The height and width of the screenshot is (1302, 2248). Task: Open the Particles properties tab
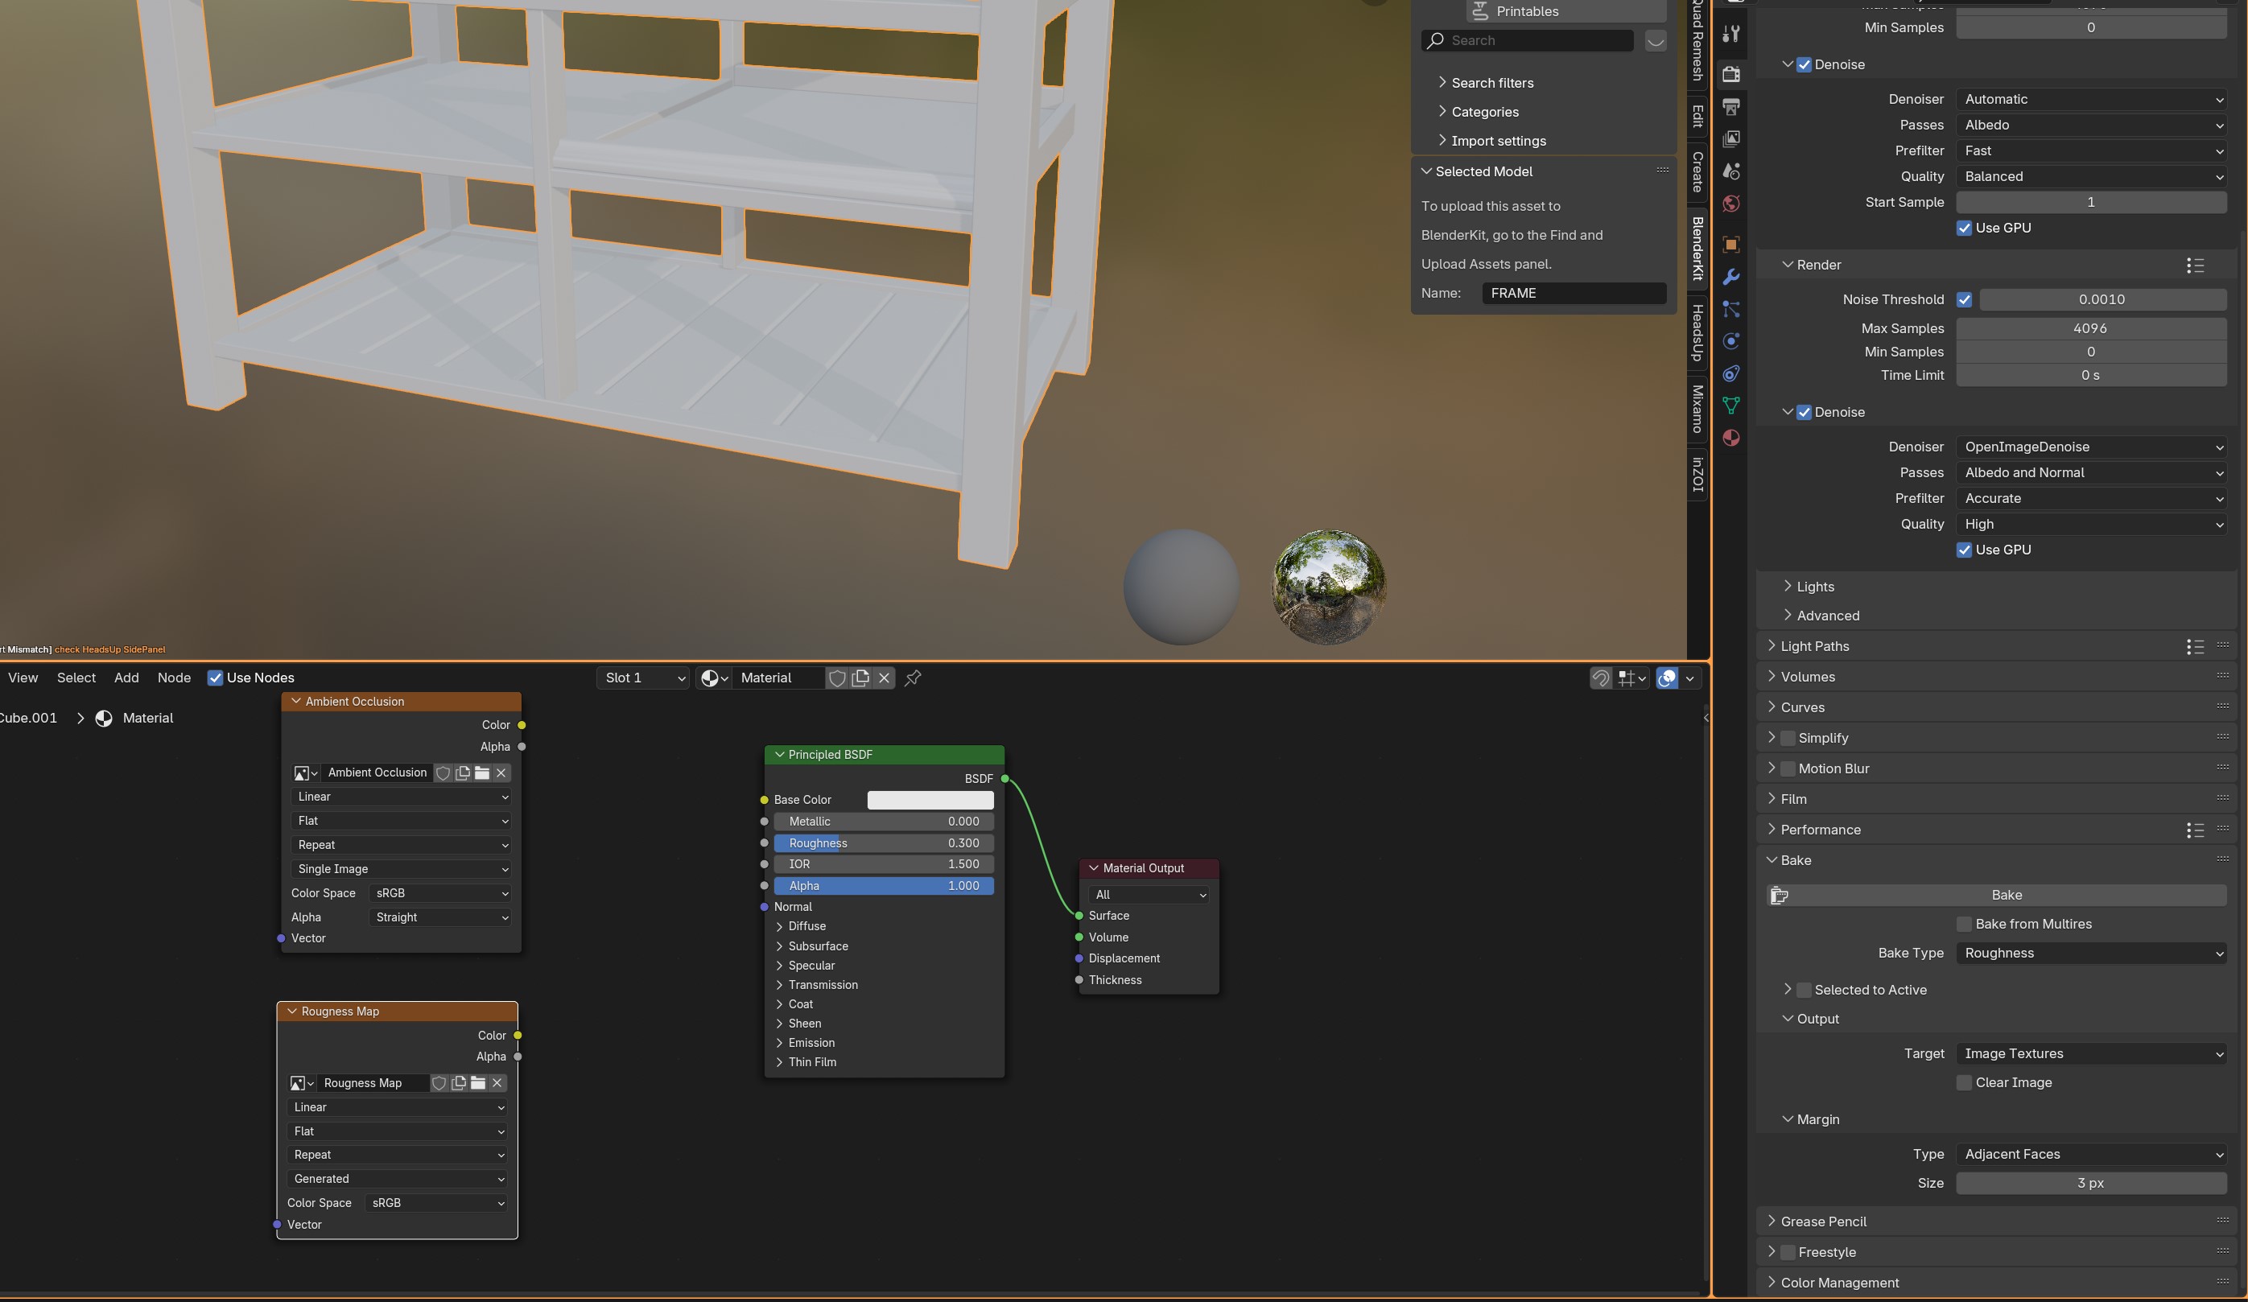point(1730,308)
